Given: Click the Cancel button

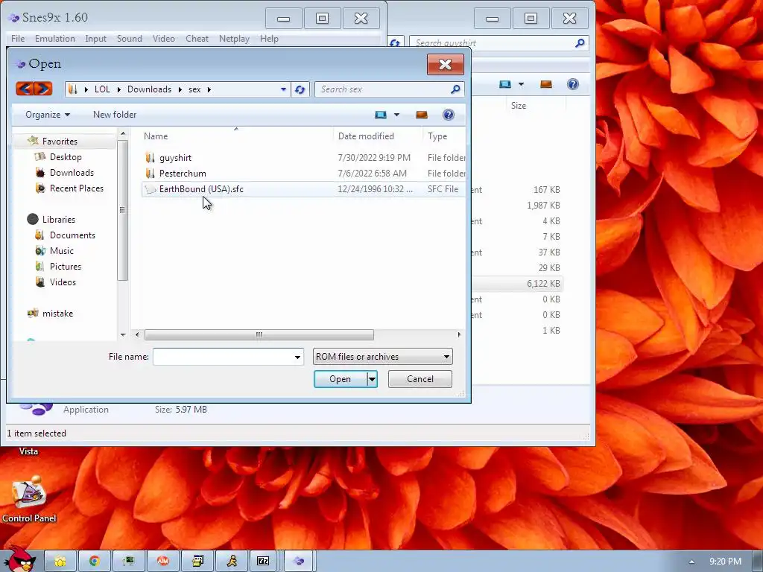Looking at the screenshot, I should [420, 379].
